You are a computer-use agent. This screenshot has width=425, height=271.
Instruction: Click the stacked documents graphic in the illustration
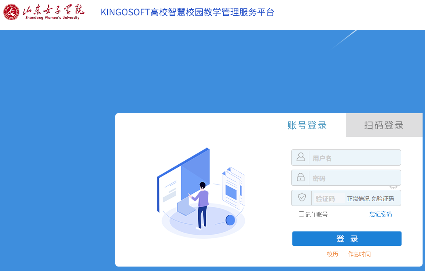click(233, 188)
